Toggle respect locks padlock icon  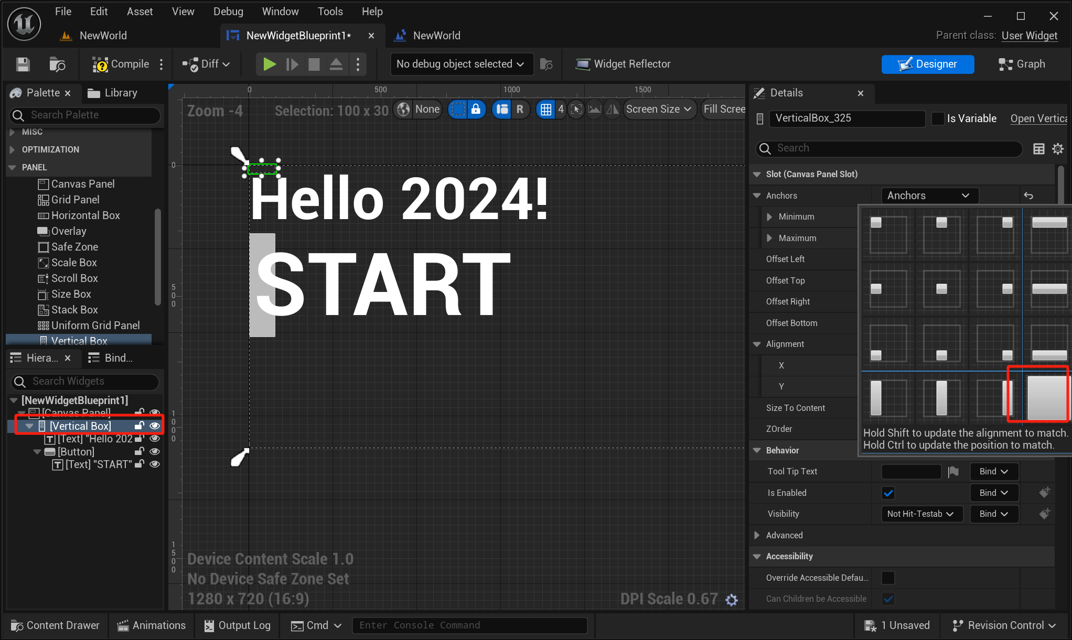pos(476,109)
